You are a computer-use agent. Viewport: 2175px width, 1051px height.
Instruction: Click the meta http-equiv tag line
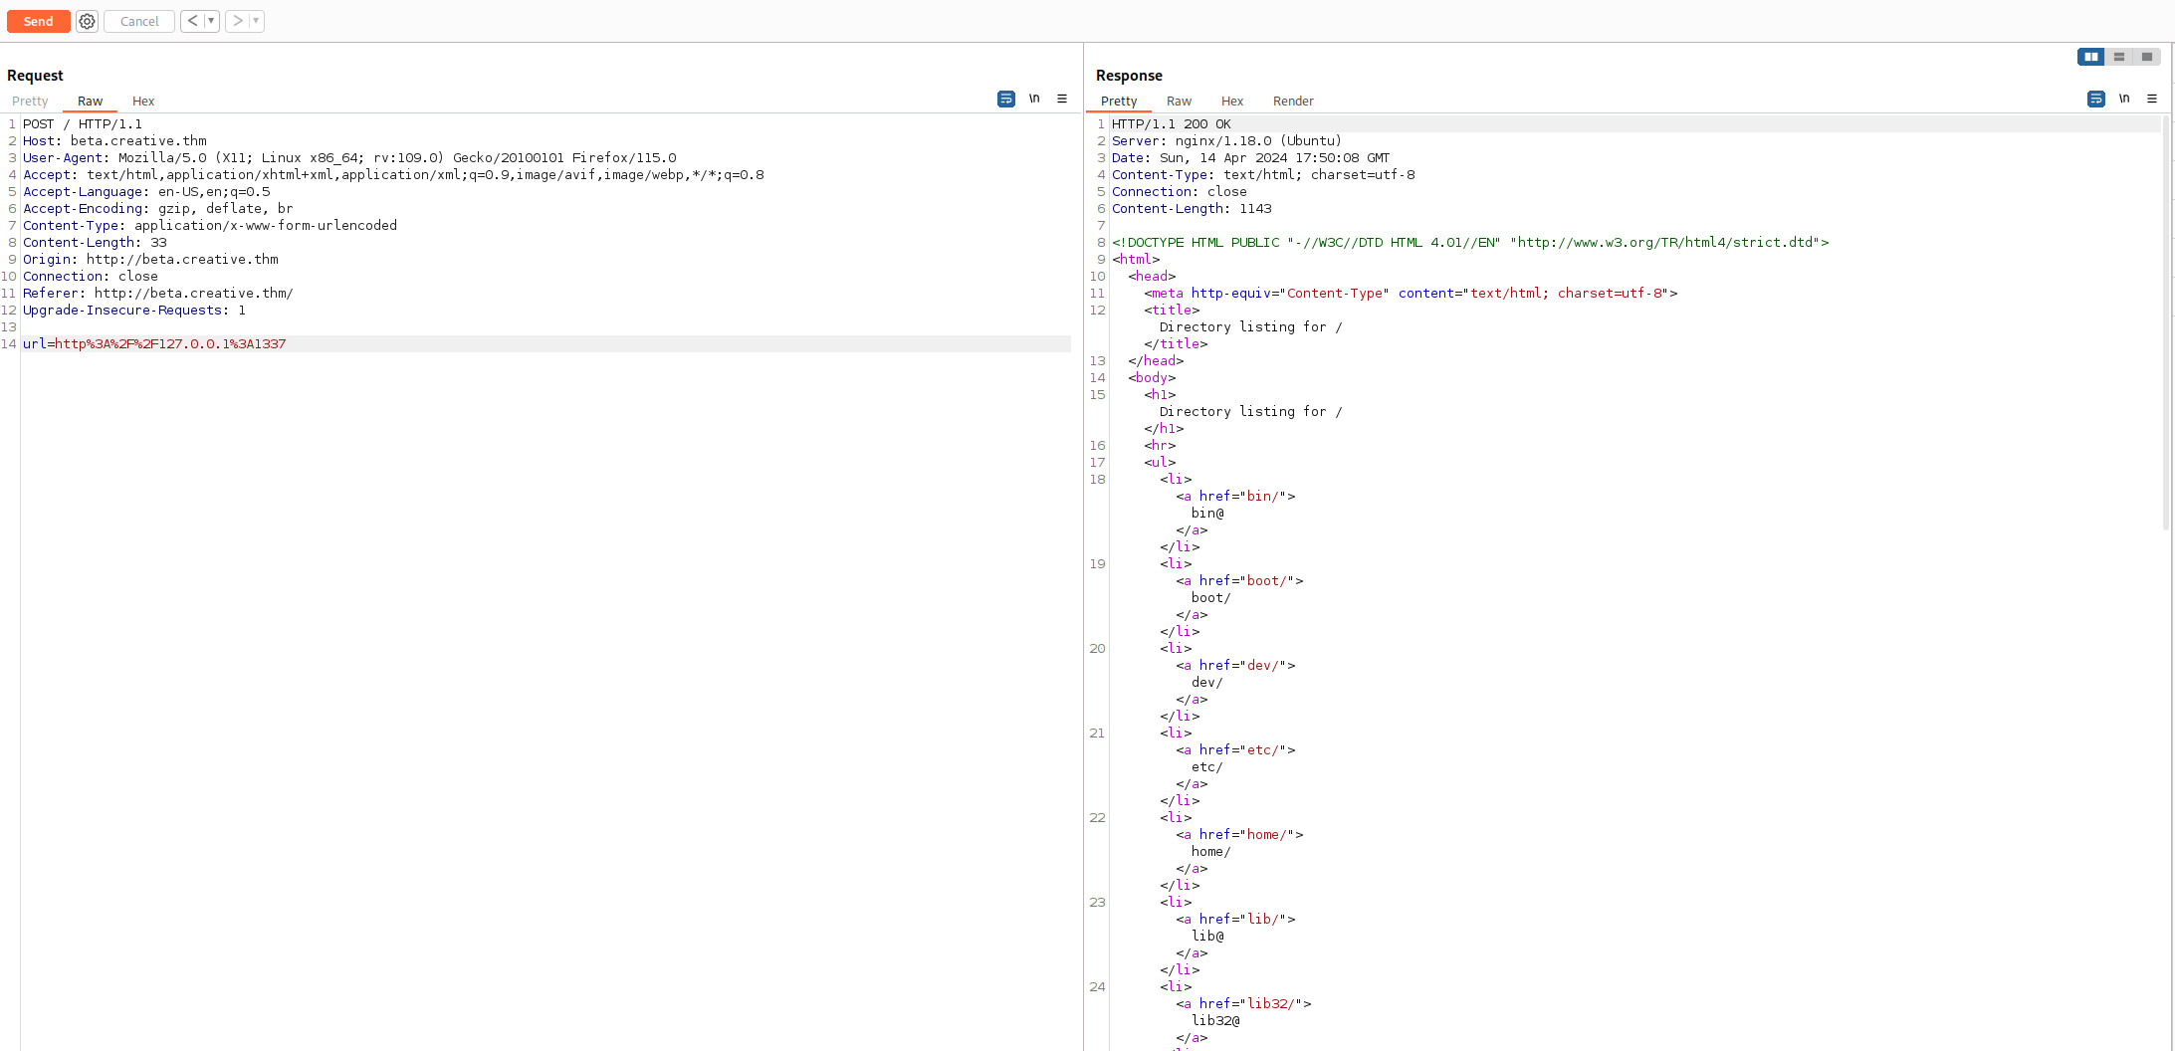pyautogui.click(x=1411, y=293)
